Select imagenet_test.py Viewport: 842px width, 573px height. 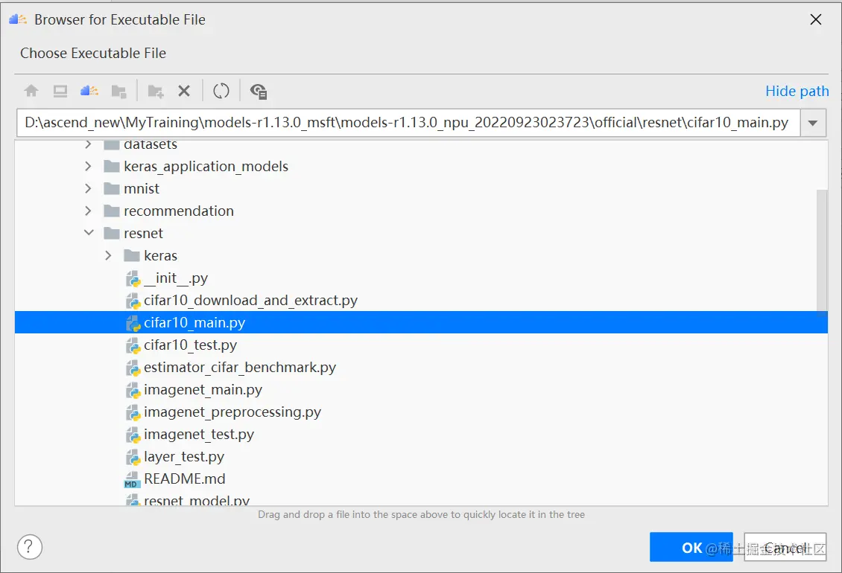point(199,435)
